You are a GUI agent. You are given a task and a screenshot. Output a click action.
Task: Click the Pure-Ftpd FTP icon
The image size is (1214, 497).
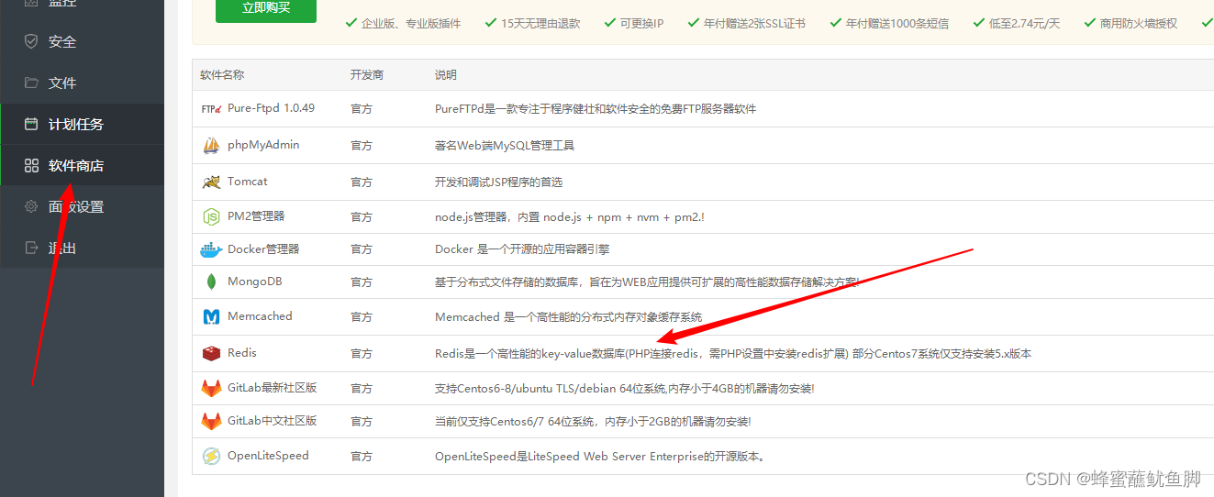click(211, 109)
